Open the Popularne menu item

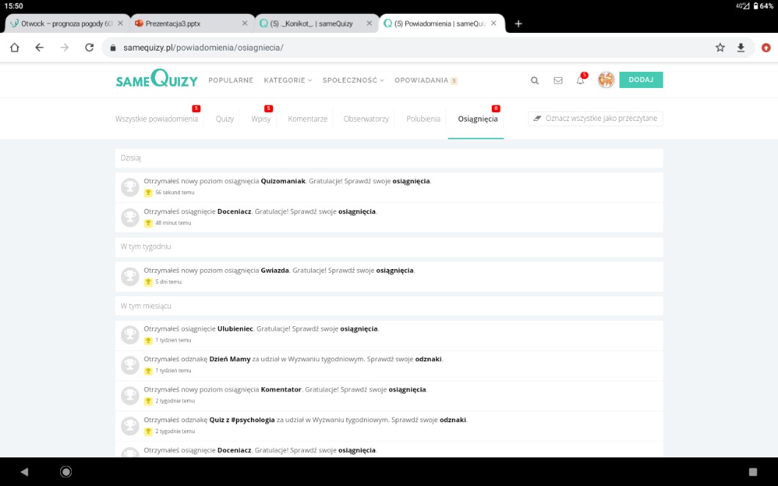230,80
